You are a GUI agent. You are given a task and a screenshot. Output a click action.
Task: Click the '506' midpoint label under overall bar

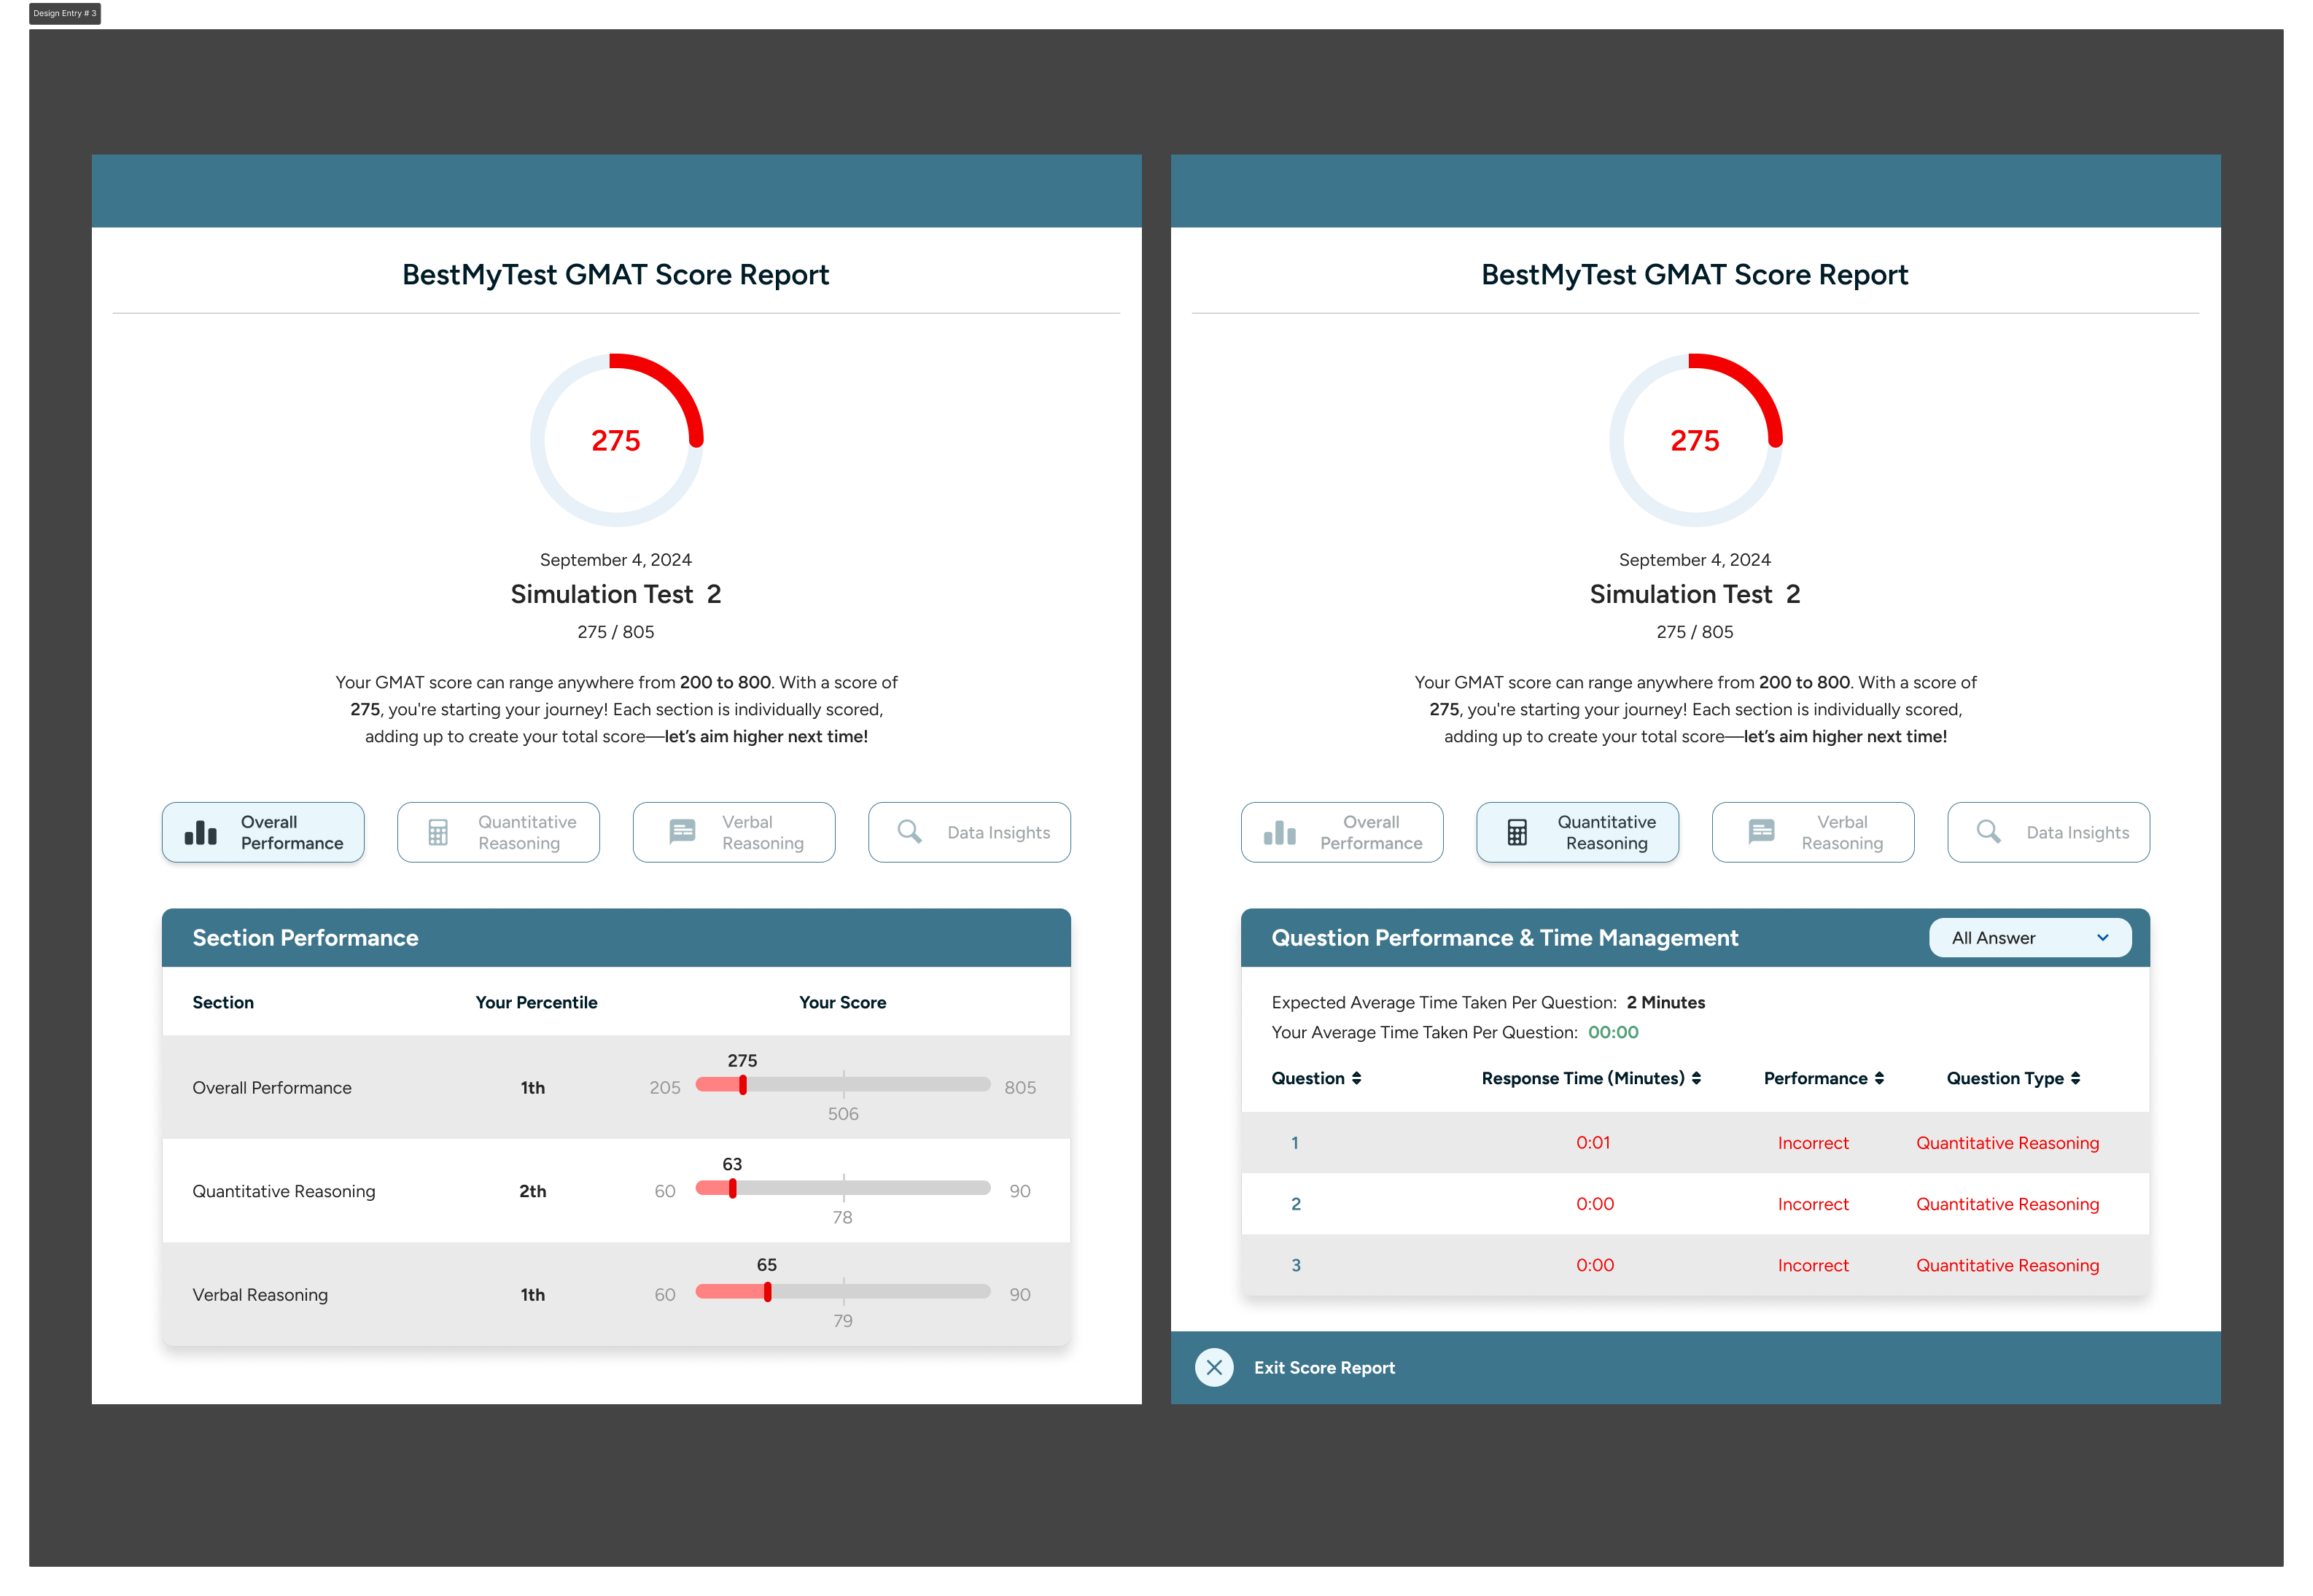click(x=843, y=1114)
